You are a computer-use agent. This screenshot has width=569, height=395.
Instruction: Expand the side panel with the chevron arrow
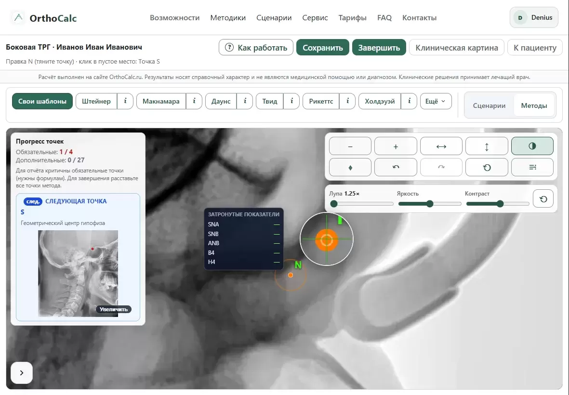(22, 372)
